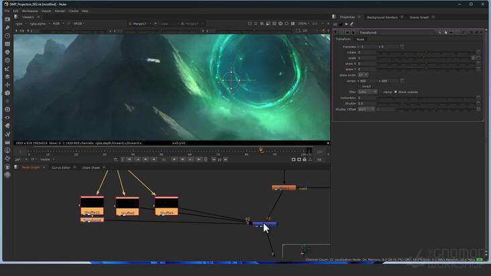491x276 pixels.
Task: Open the ToolSets wrench icon in sidebar
Action: (x=7, y=134)
